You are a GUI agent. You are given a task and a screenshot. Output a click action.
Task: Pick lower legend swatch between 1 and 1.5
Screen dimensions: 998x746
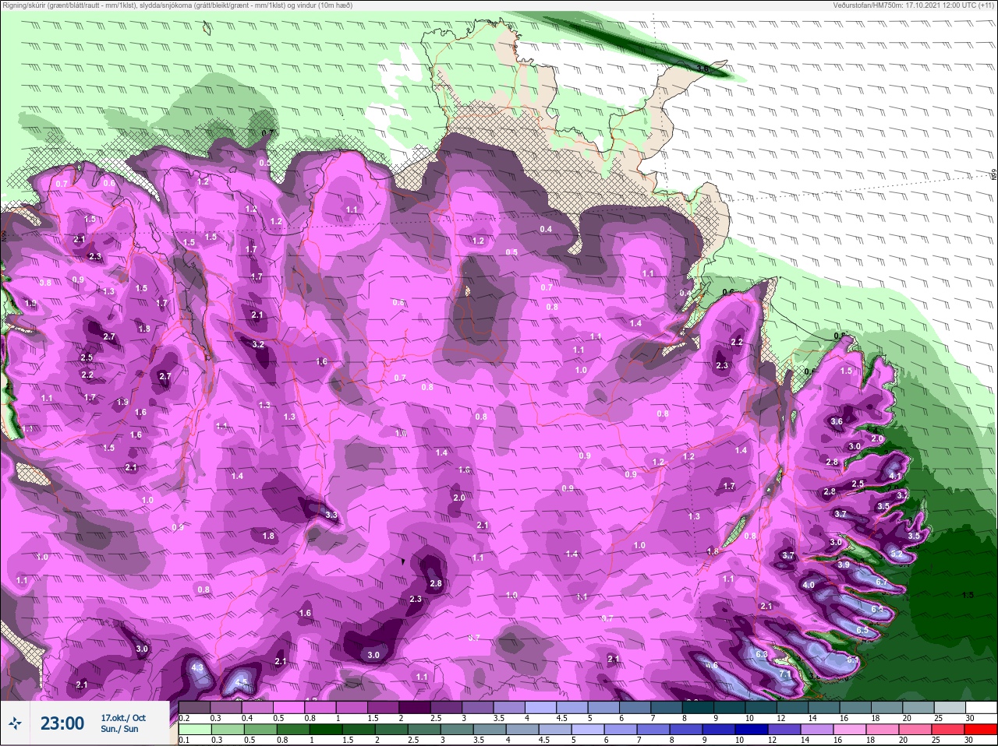[x=327, y=729]
